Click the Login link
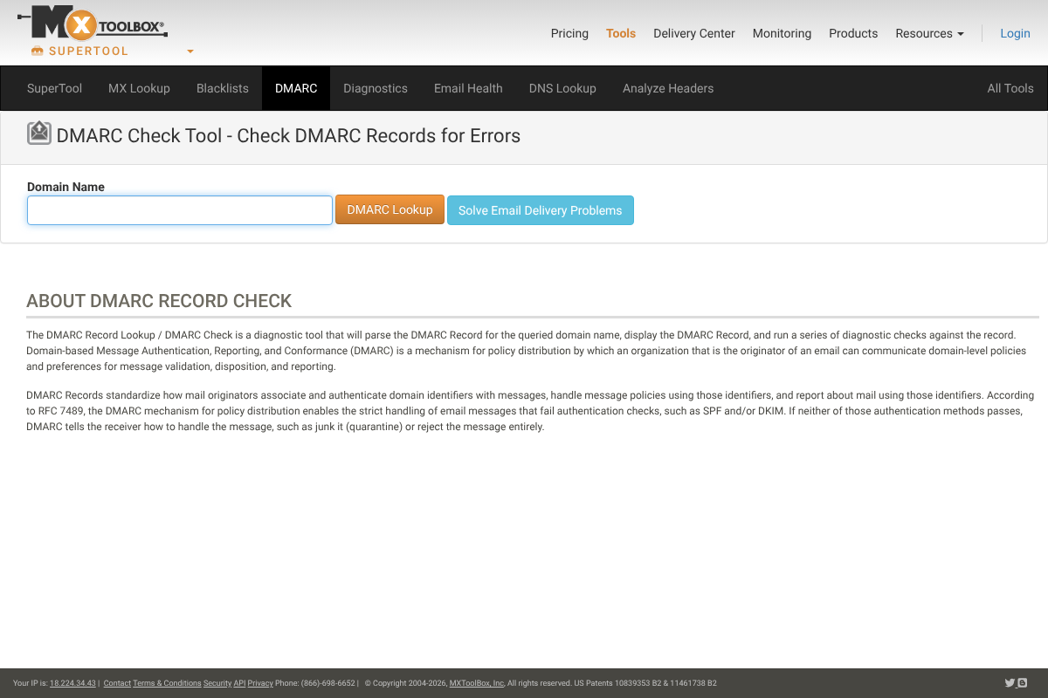Viewport: 1048px width, 698px height. (1015, 33)
